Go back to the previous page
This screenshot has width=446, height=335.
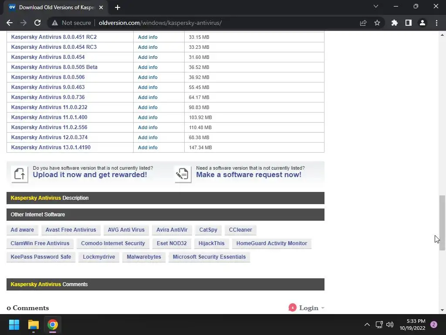pos(10,23)
